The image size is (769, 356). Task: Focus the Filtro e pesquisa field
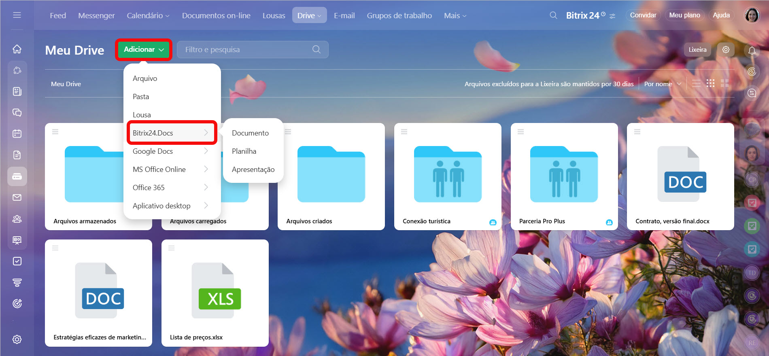tap(253, 49)
